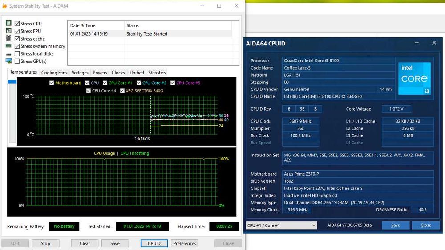Click Save in the AIDA64 CPUID window
Viewport: 445px width, 250px height.
pyautogui.click(x=395, y=225)
